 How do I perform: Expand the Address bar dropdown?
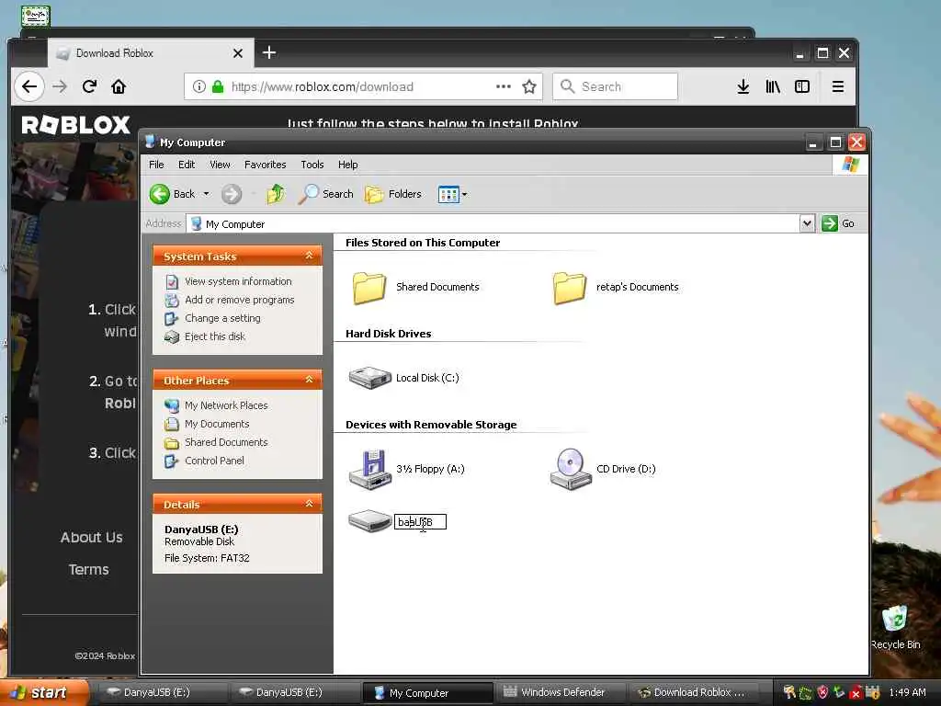click(x=807, y=223)
